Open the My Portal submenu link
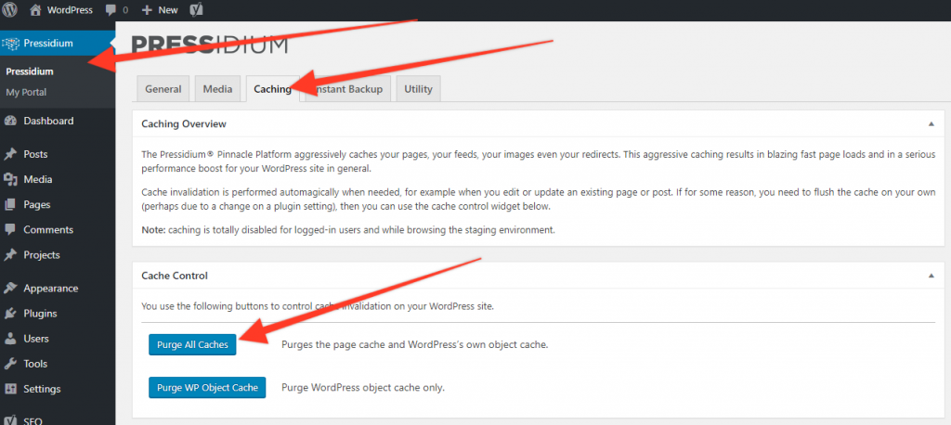Viewport: 951px width, 425px height. [26, 92]
